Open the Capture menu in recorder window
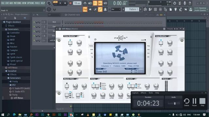Viewport: 209px width, 117px height. (x=135, y=93)
